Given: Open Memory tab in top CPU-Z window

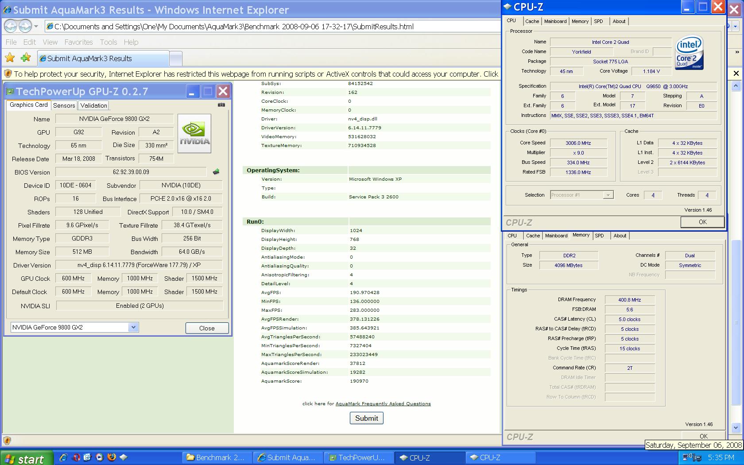Looking at the screenshot, I should click(580, 21).
